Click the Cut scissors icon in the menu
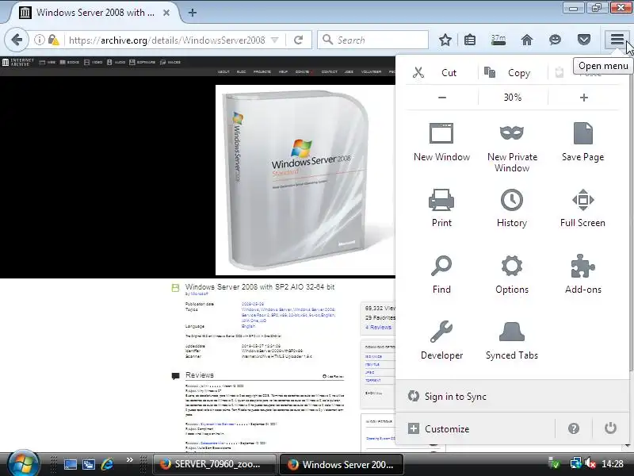The image size is (634, 476). click(418, 72)
